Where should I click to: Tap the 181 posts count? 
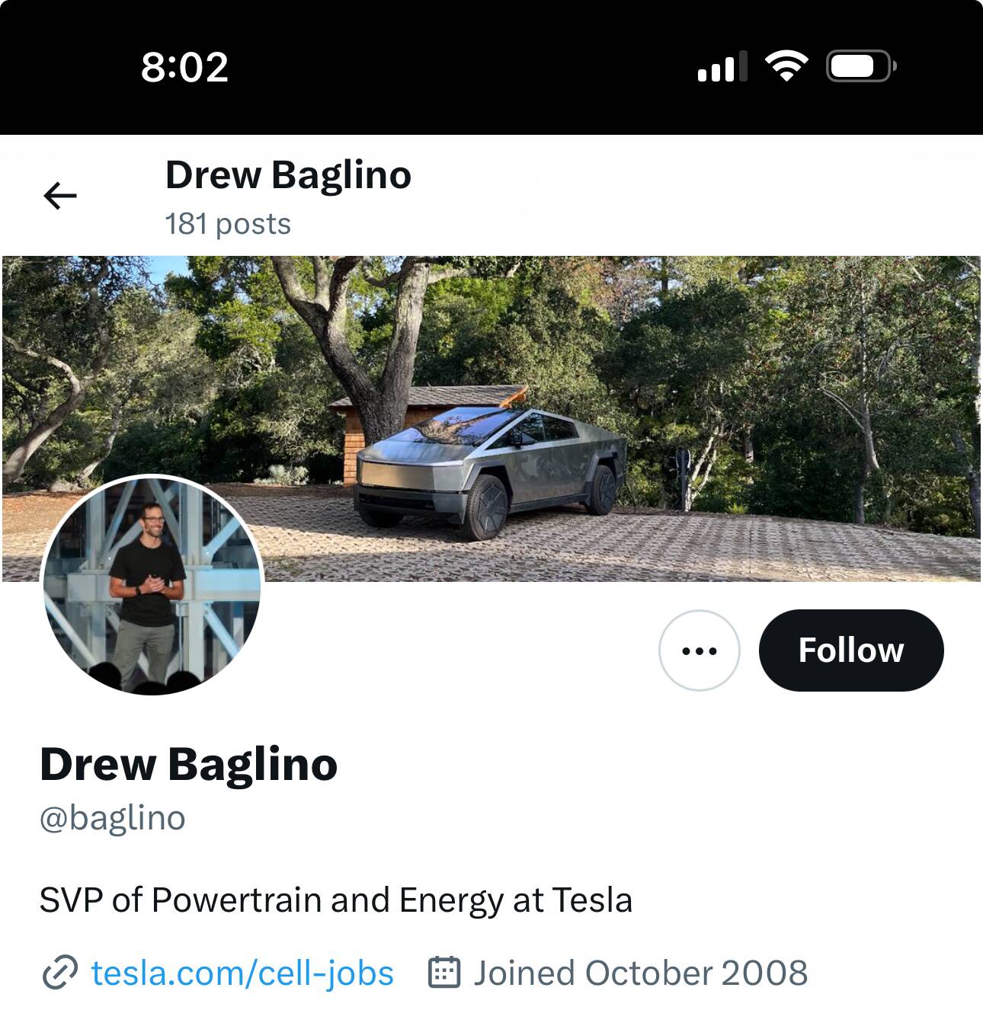(228, 224)
